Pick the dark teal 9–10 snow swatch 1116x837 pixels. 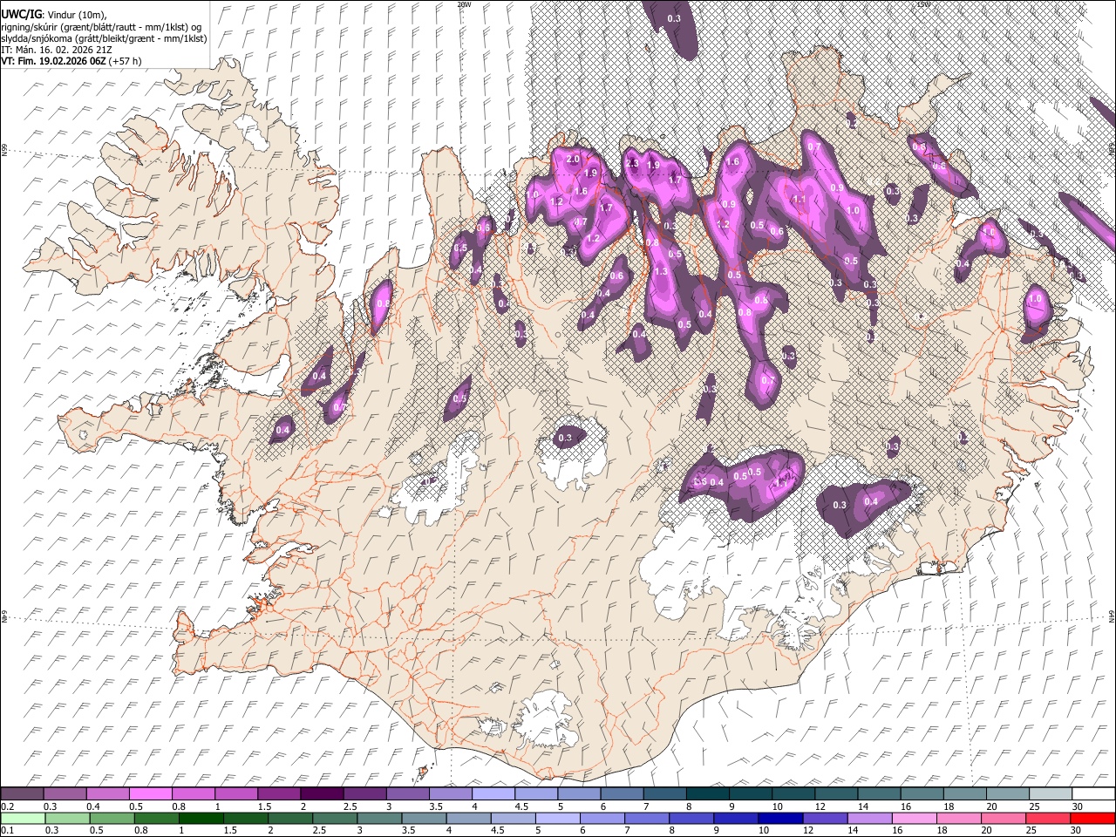[x=751, y=793]
